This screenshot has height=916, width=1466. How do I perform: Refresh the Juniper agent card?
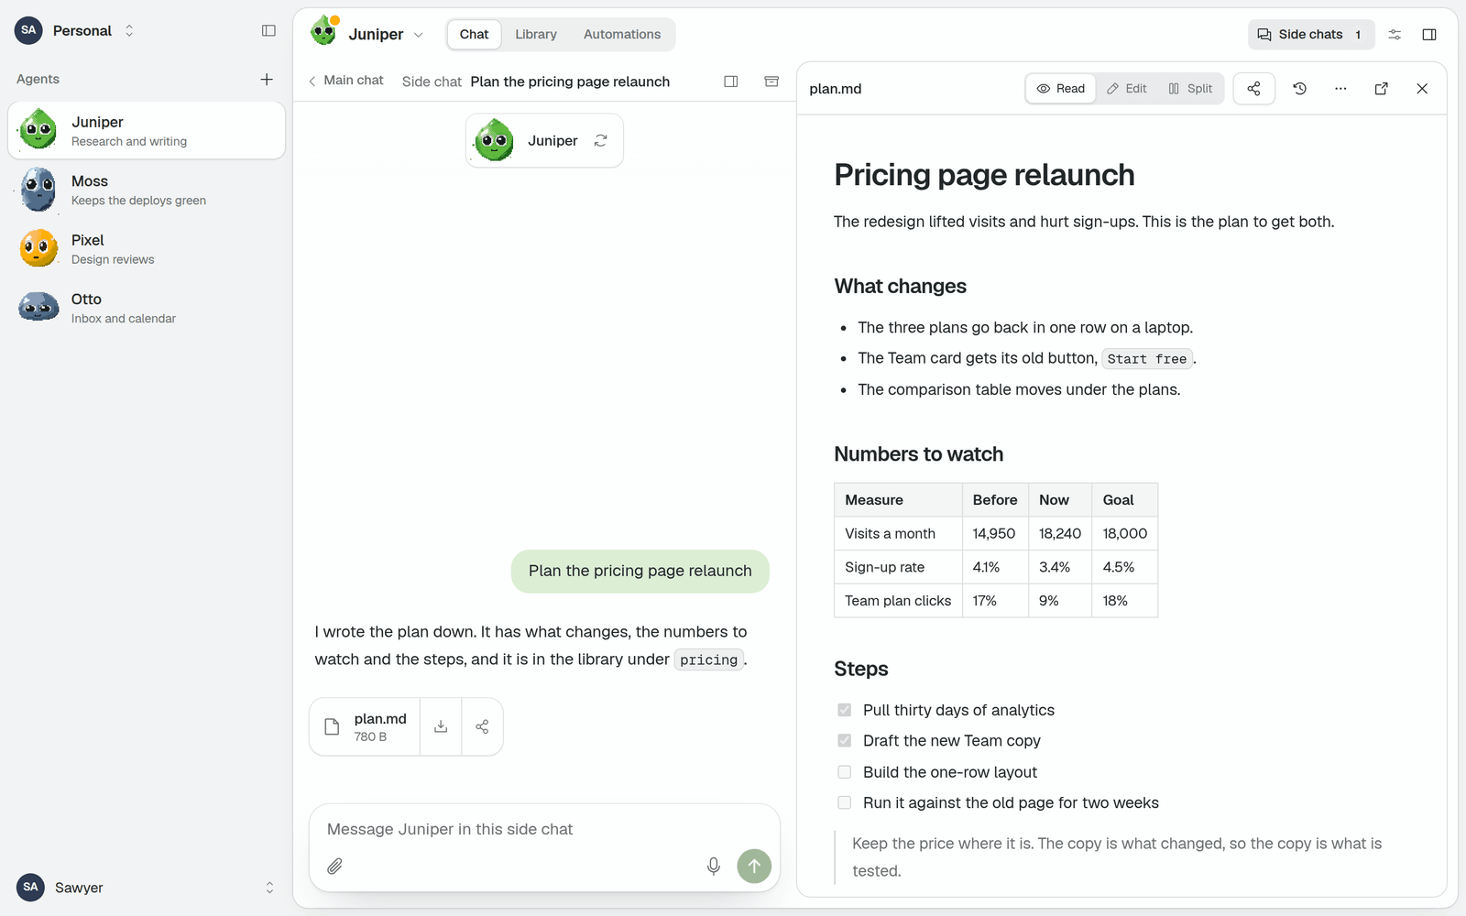point(601,140)
